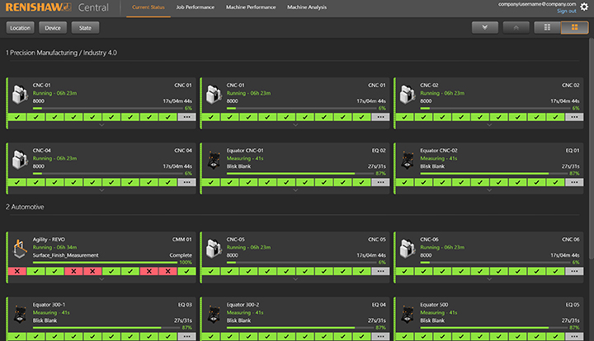Click the Equator 300-2 gauge icon
The height and width of the screenshot is (341, 594).
pyautogui.click(x=214, y=315)
